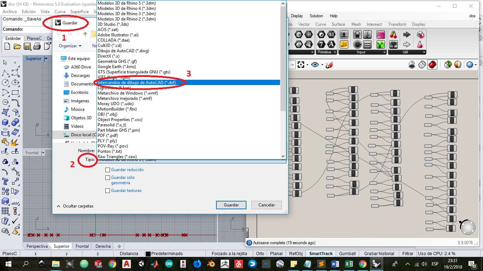
Task: Select the Rhino Boolean union spheres tool
Action: point(15,122)
